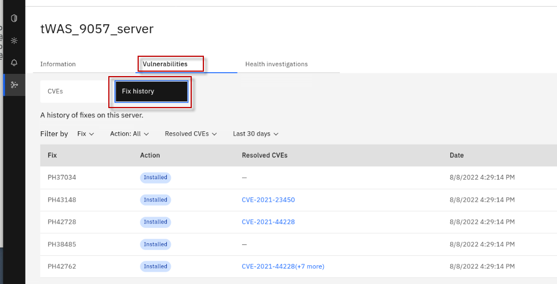The image size is (557, 284).
Task: Open the security shield icon in sidebar
Action: pyautogui.click(x=14, y=18)
